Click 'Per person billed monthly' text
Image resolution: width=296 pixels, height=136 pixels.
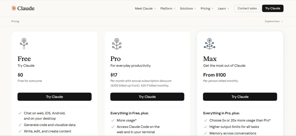click(221, 81)
